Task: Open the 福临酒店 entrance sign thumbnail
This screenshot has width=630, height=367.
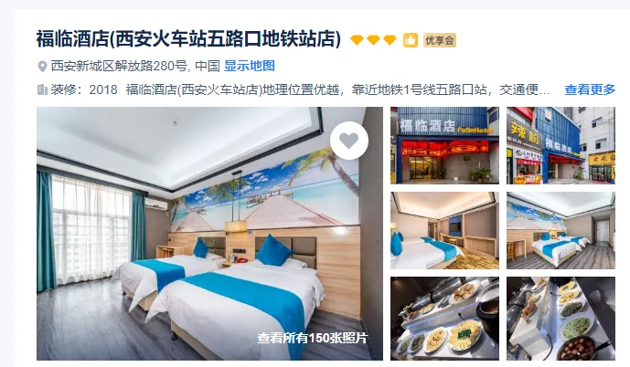Action: 444,145
